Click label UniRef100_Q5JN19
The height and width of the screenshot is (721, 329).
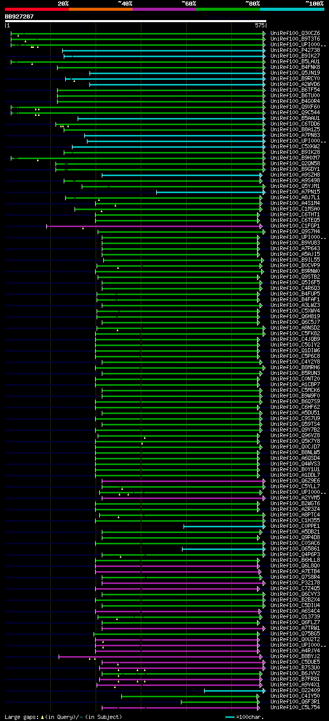coord(295,73)
